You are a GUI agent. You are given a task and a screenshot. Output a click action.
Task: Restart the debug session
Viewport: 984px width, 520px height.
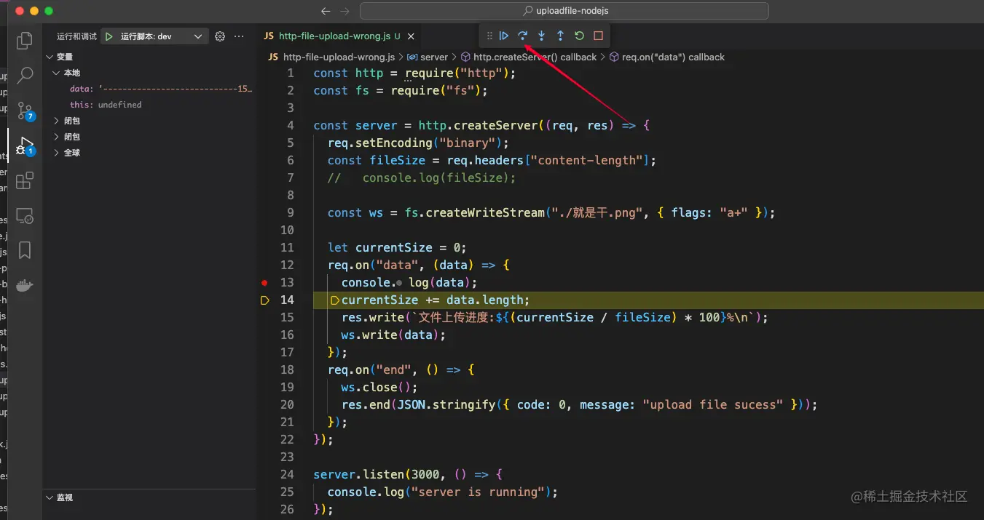tap(579, 36)
